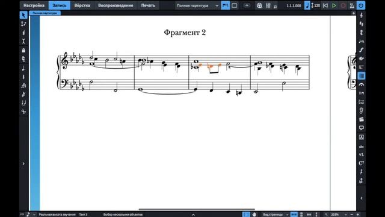Open the Clefs panel icon
This screenshot has width=385, height=217.
click(x=361, y=15)
